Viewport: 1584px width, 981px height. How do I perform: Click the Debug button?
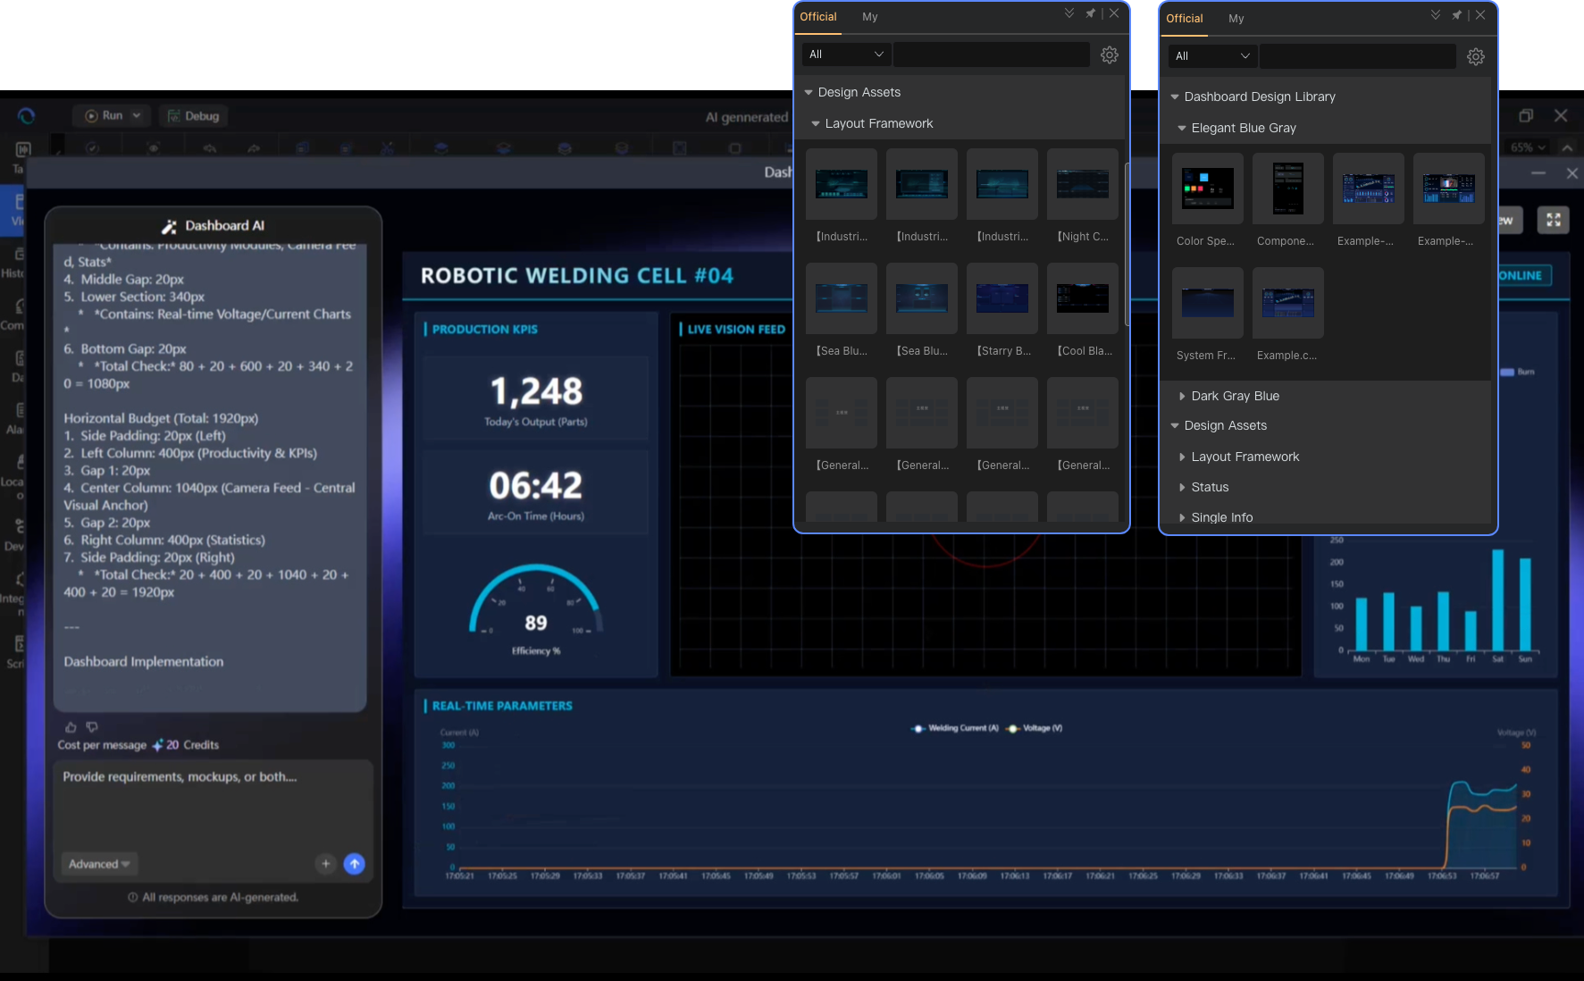point(194,116)
